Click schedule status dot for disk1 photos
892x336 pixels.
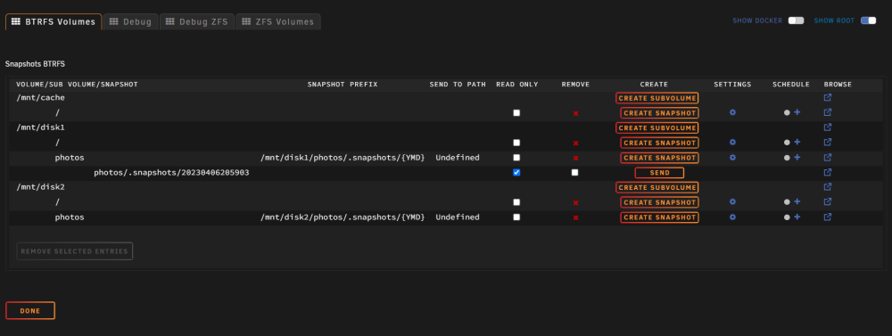pyautogui.click(x=787, y=158)
